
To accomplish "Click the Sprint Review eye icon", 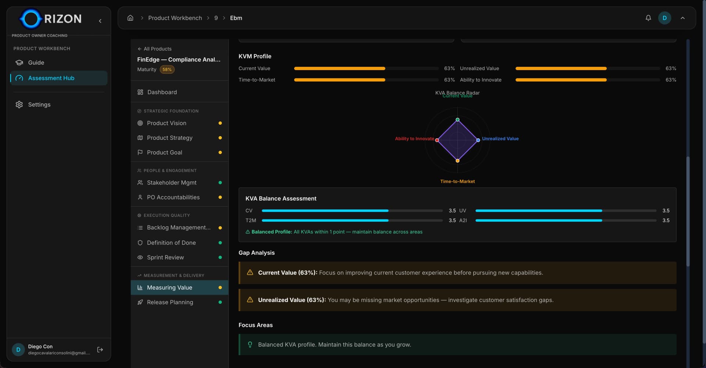I will [140, 257].
